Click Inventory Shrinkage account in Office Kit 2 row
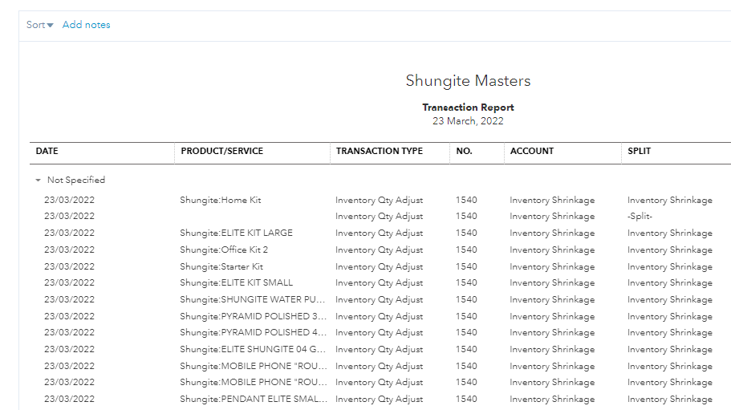The image size is (731, 410). [x=552, y=250]
